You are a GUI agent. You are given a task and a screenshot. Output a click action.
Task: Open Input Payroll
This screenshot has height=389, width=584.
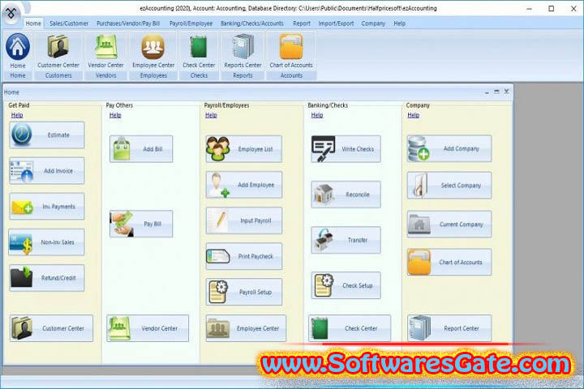pos(244,220)
